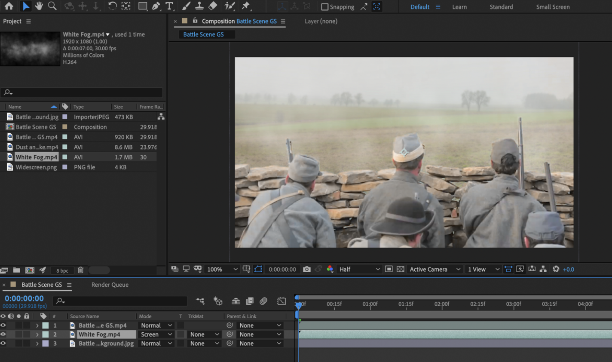Open the Half resolution dropdown
Viewport: 612px width, 362px height.
(x=359, y=269)
